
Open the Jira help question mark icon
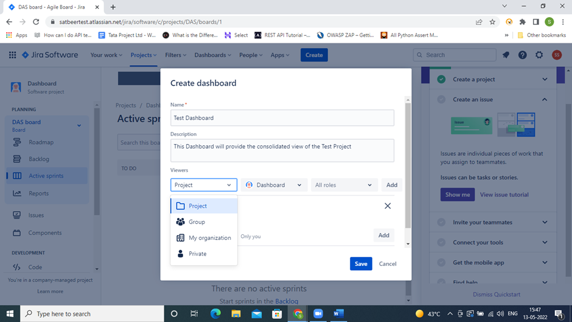(x=522, y=55)
